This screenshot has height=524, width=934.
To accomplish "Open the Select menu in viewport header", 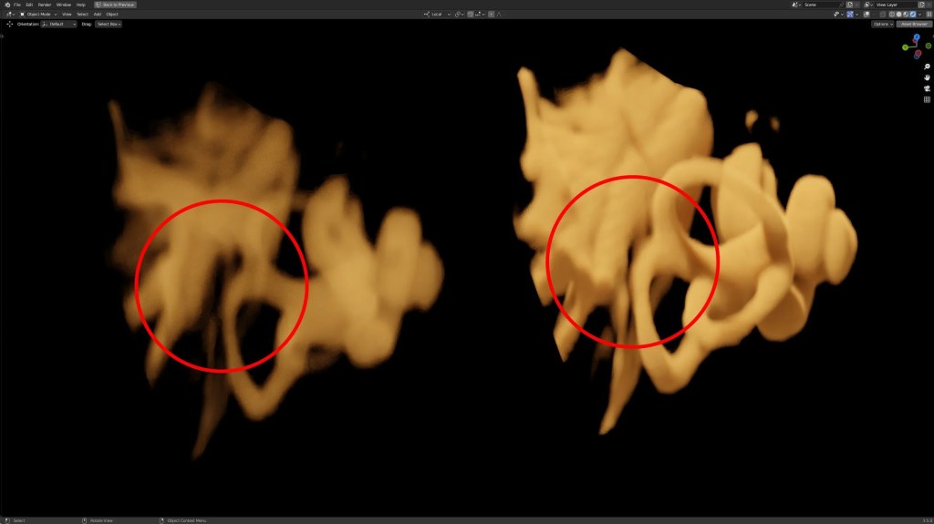I will point(82,15).
